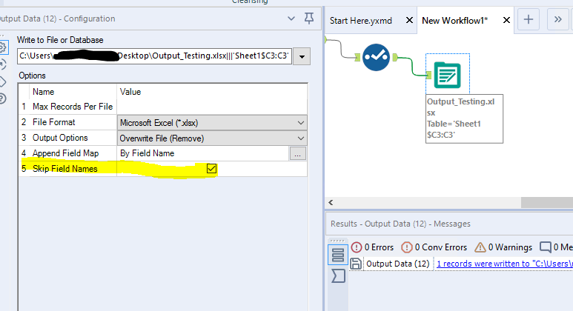Select the Output Data tool on canvas
573x311 pixels.
tap(447, 75)
